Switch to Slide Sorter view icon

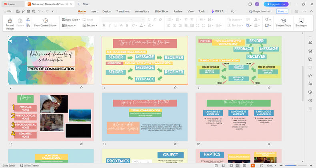[x=238, y=166]
